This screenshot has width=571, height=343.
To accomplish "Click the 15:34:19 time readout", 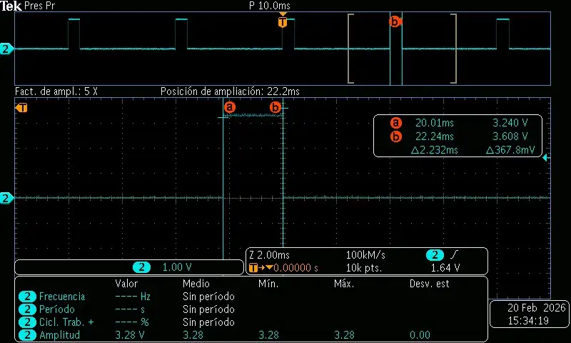I will tap(528, 321).
